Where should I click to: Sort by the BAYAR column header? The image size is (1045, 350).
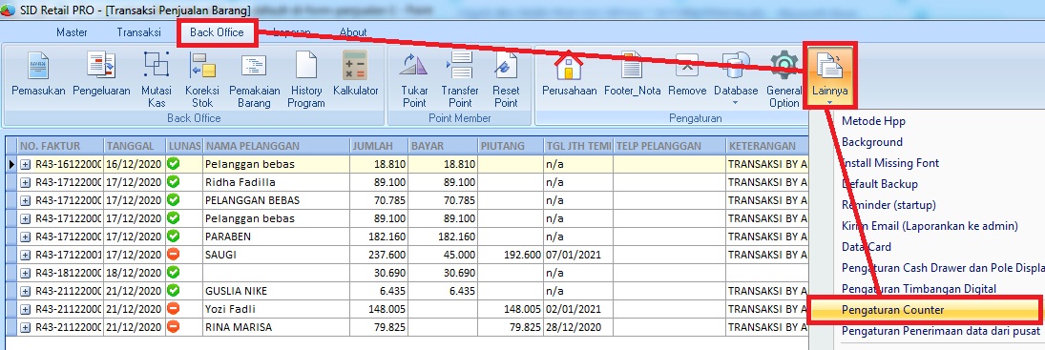pyautogui.click(x=443, y=146)
